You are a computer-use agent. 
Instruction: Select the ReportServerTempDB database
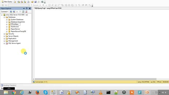(18, 31)
